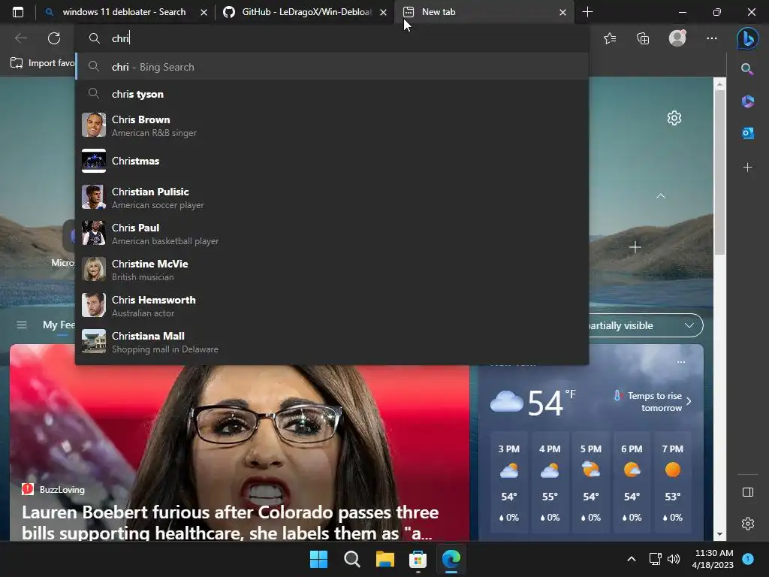The width and height of the screenshot is (769, 577).
Task: Open weather card more options ellipsis
Action: 680,362
